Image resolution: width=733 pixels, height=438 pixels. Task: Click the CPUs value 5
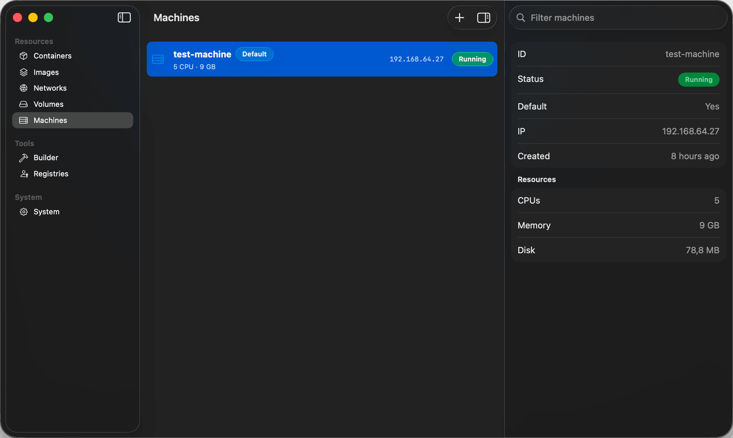pos(717,201)
